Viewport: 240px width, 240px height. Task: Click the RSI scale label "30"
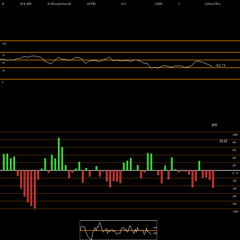point(3,71)
